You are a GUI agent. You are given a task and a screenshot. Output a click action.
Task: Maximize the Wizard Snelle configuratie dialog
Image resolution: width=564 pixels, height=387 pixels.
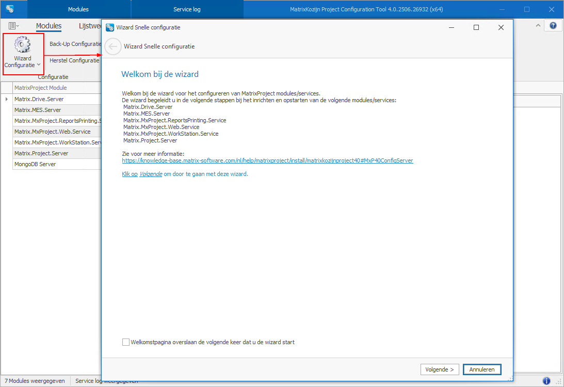click(x=476, y=27)
